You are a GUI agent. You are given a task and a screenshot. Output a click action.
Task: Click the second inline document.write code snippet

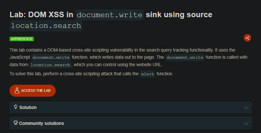click(x=185, y=57)
